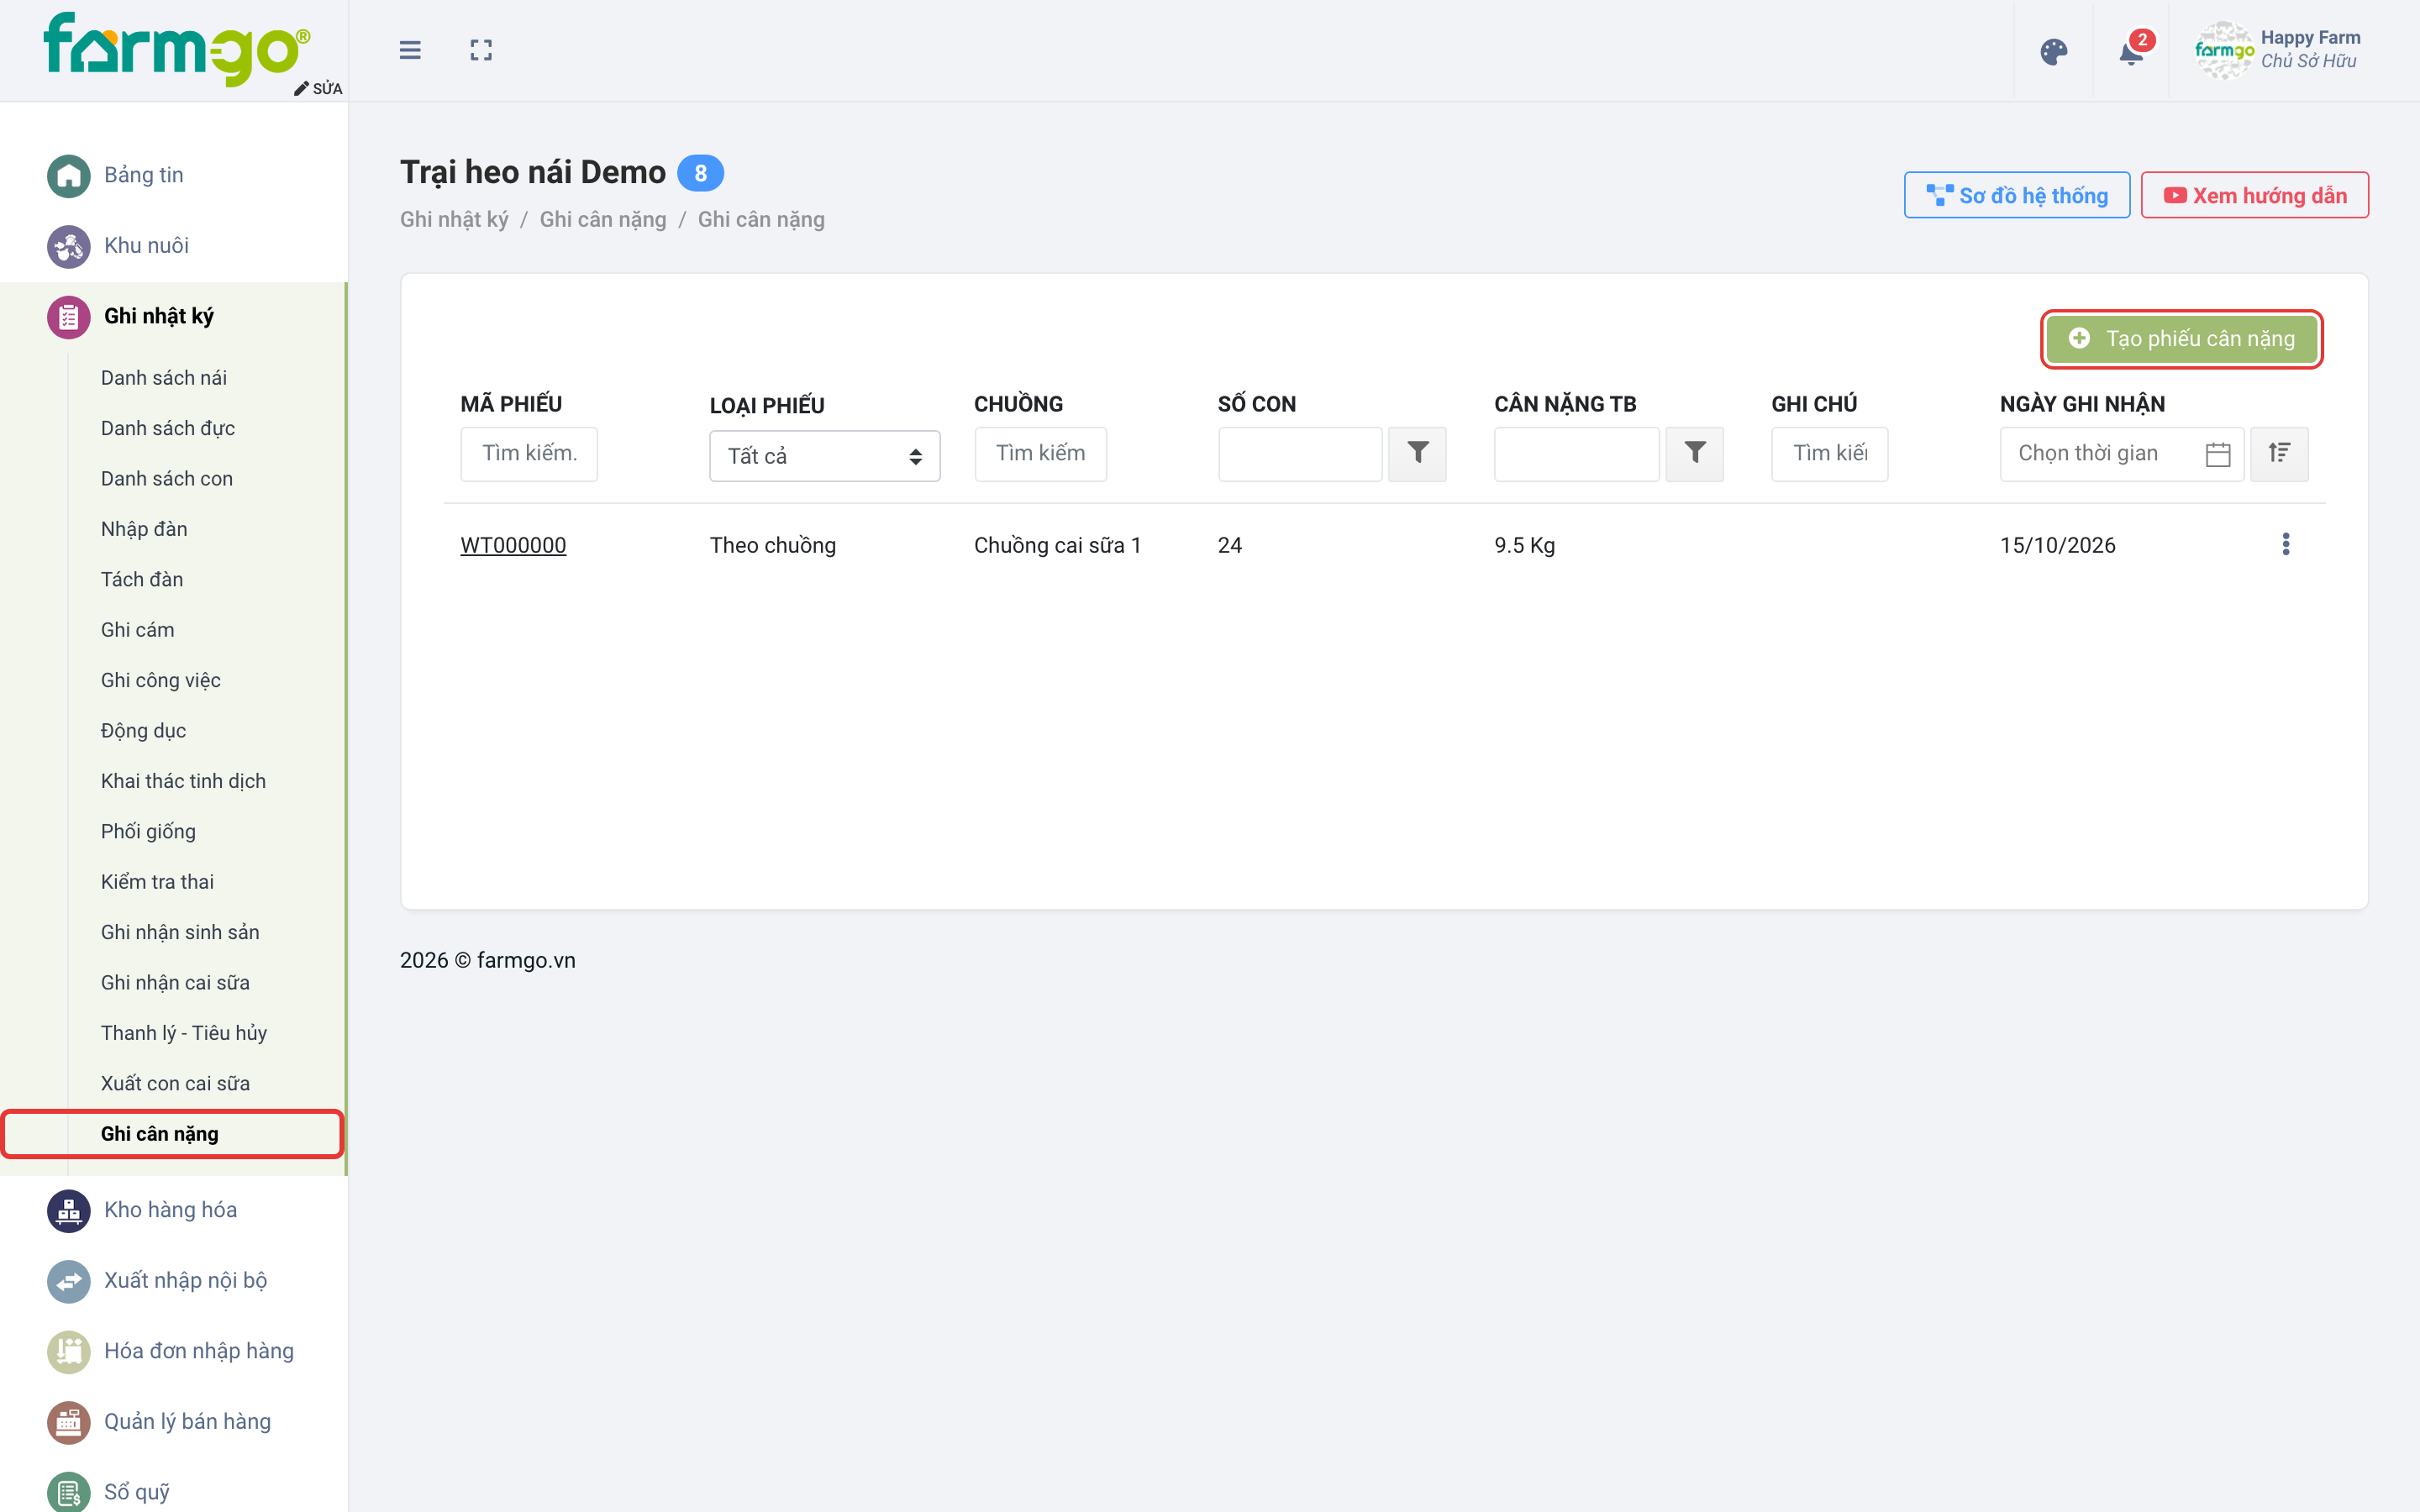Viewport: 2420px width, 1512px height.
Task: Open the Khu nuôi icon
Action: coord(68,246)
